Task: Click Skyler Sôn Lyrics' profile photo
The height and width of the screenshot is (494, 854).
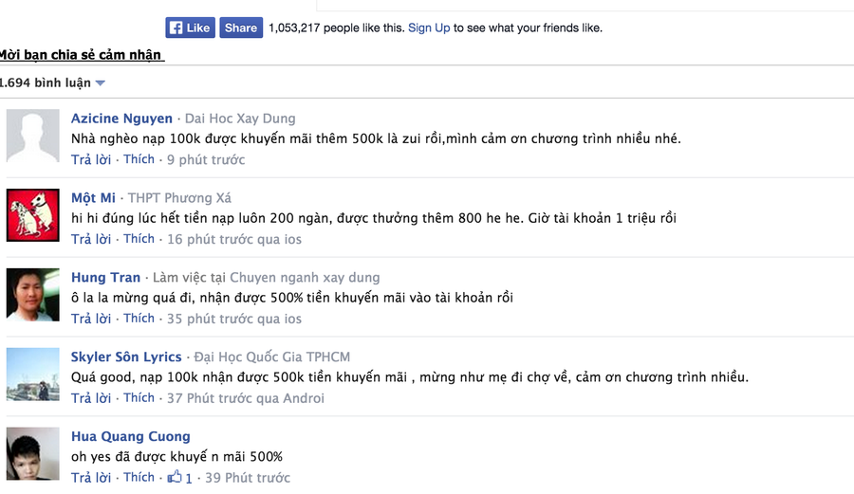Action: tap(33, 375)
